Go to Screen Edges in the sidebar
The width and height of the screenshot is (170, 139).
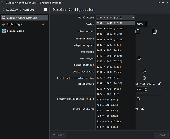click(x=16, y=31)
